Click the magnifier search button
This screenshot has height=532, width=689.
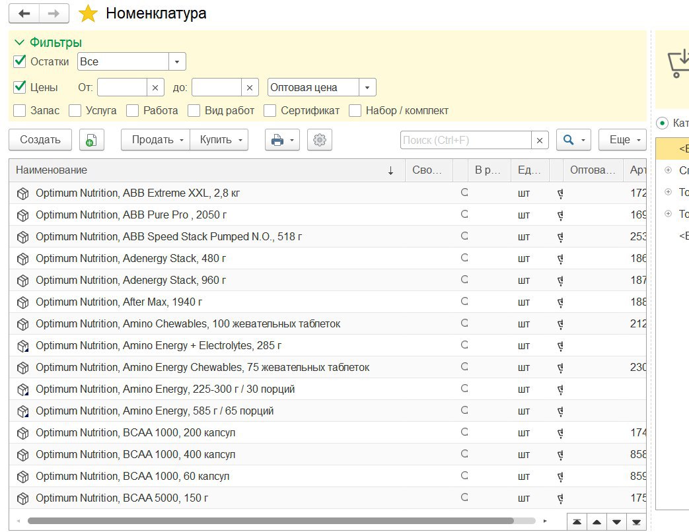pyautogui.click(x=573, y=140)
